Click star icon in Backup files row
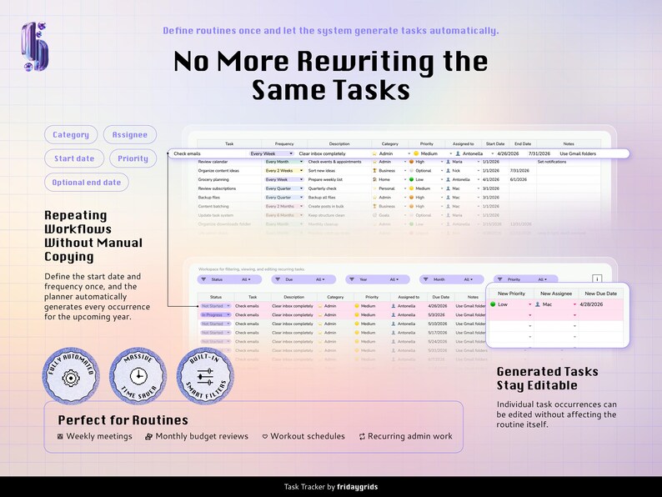 tap(374, 197)
